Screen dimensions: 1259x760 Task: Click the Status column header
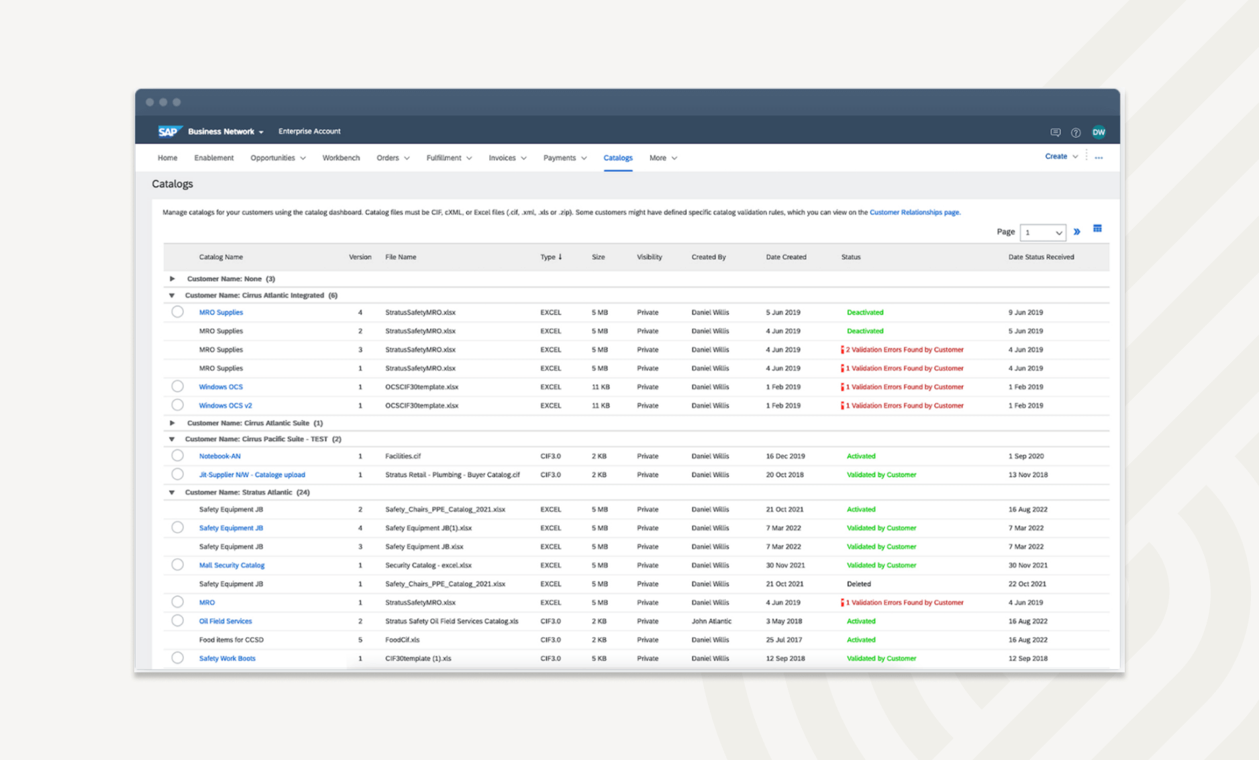click(x=851, y=257)
